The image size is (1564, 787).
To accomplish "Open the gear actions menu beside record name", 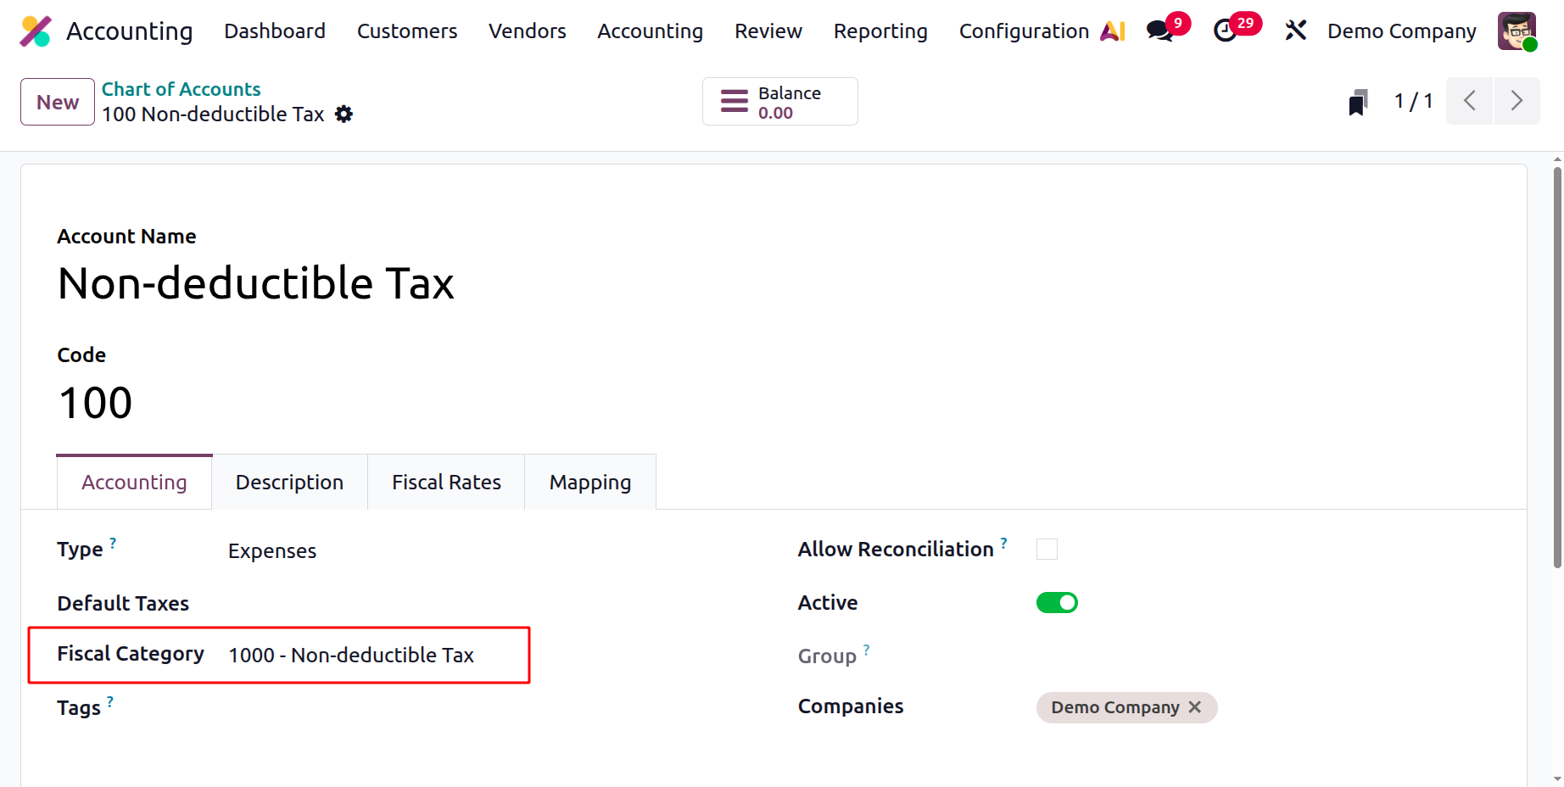I will 344,114.
